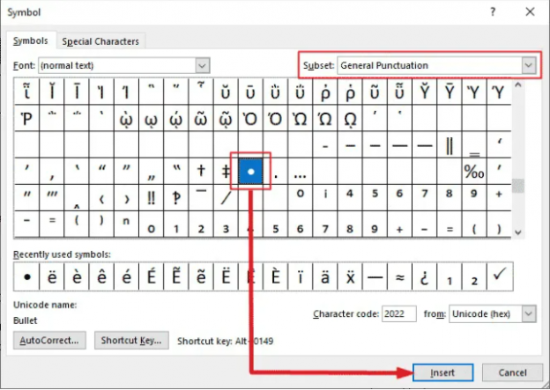Image resolution: width=550 pixels, height=390 pixels.
Task: Select the bullet symbol in the grid
Action: click(x=250, y=170)
